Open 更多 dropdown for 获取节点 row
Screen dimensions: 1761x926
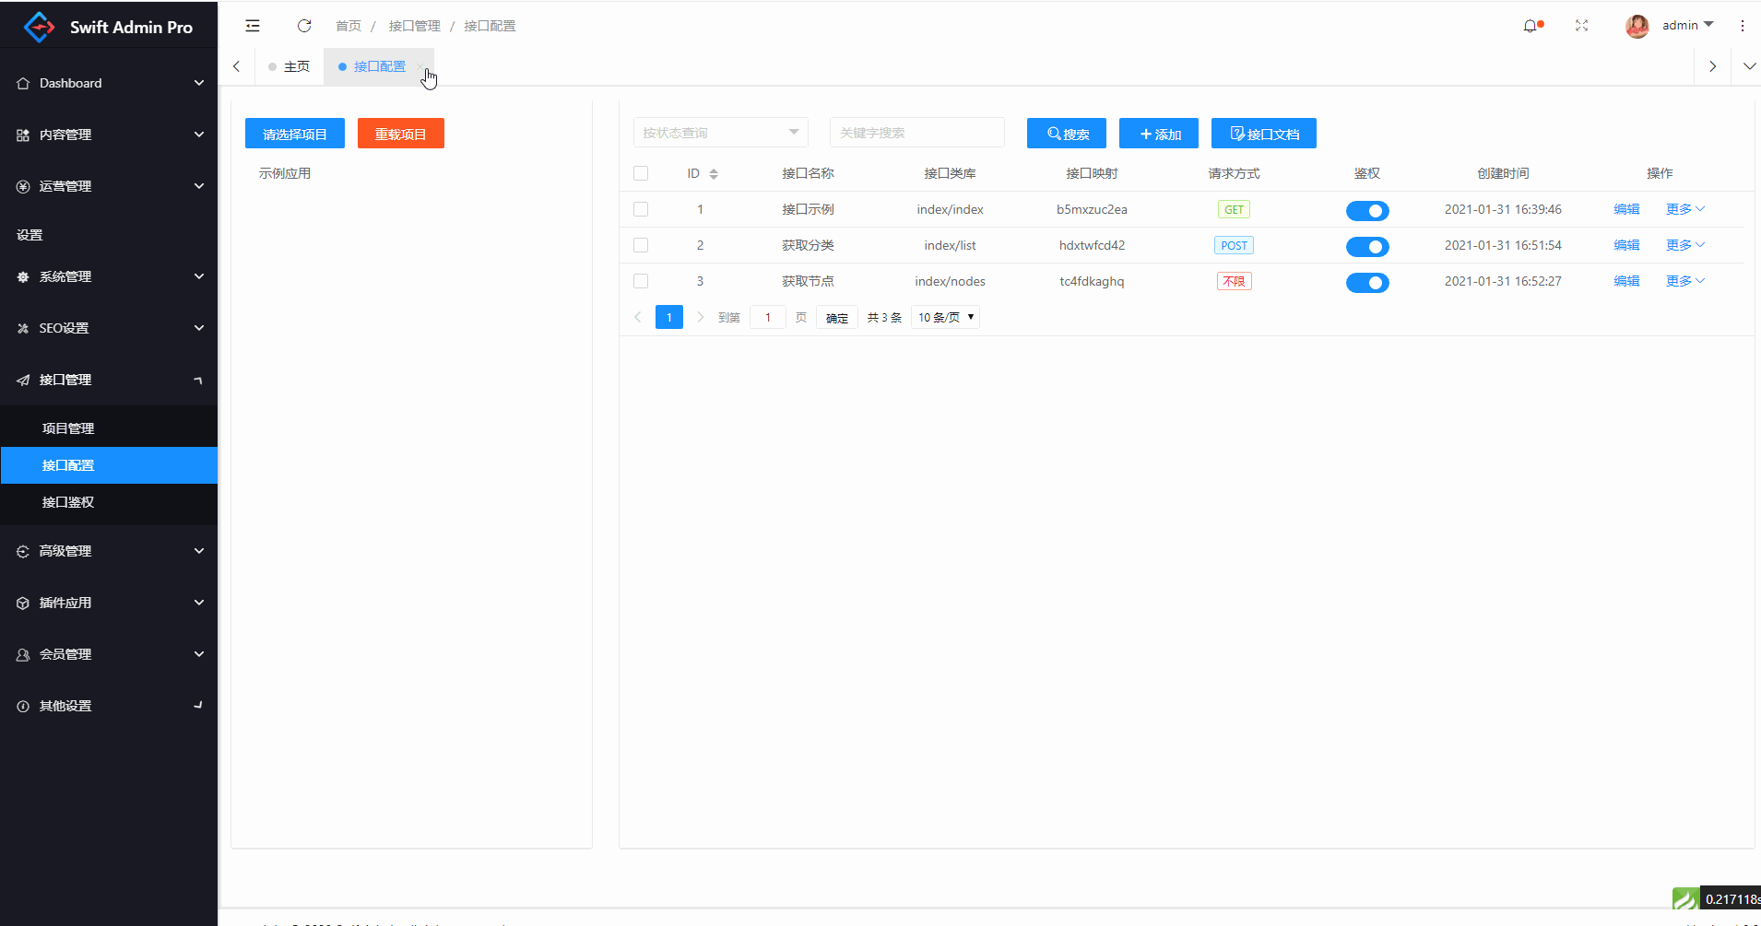click(1684, 281)
